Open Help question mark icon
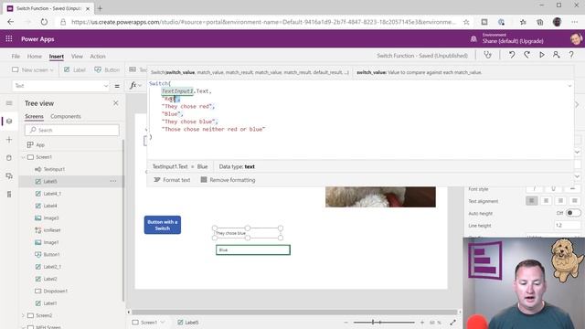 tap(571, 55)
